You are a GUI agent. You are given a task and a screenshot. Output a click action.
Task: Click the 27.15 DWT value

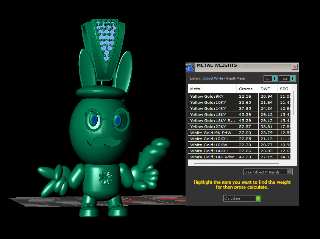[x=267, y=157]
